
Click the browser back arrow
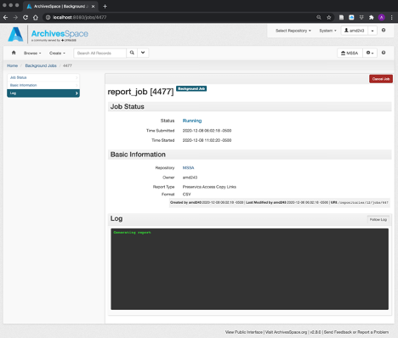(x=5, y=18)
